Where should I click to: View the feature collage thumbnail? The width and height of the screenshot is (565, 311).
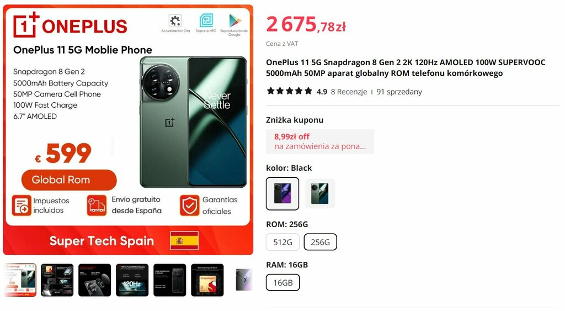[x=57, y=280]
